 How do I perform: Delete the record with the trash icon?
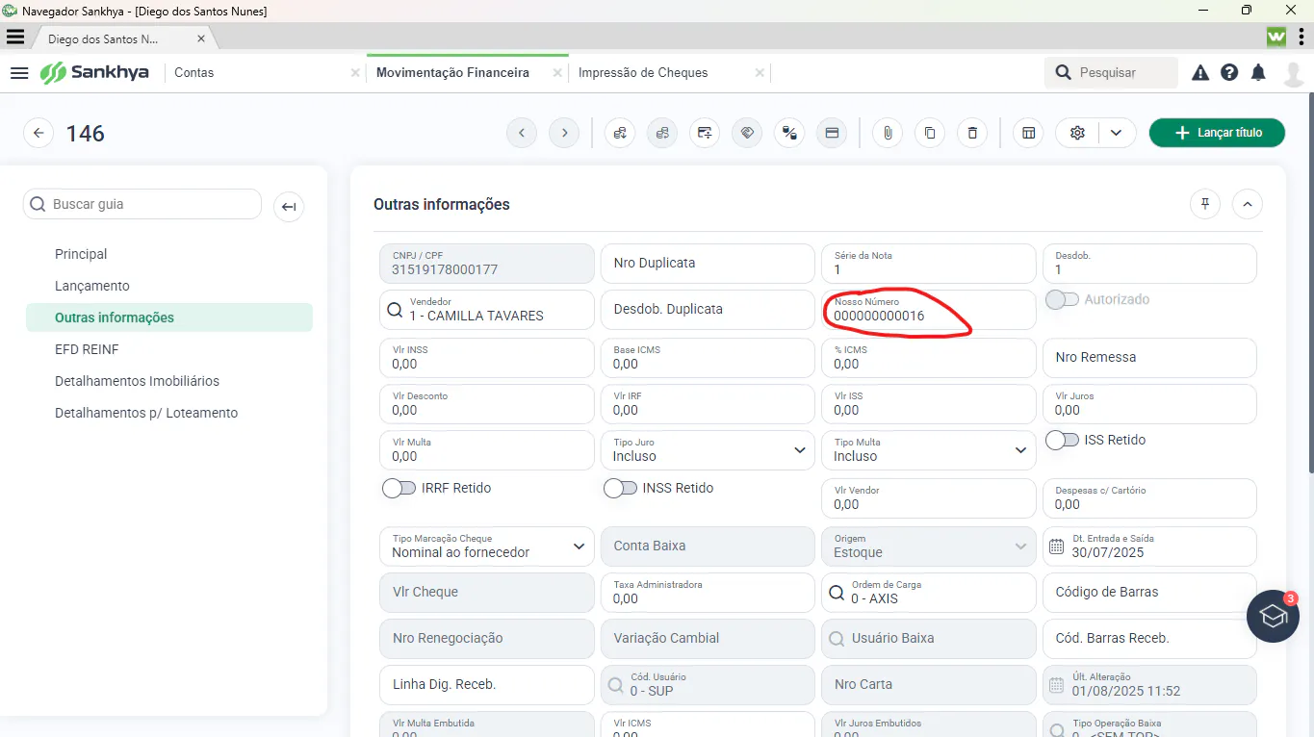coord(972,133)
